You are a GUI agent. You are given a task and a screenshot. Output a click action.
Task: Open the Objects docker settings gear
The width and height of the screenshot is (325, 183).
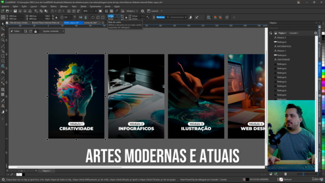[315, 33]
